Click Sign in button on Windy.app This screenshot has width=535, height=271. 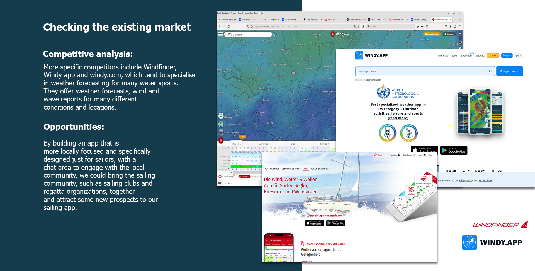click(507, 55)
